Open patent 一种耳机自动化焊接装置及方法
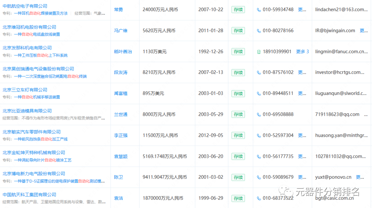372x208 pixels. coord(41,13)
